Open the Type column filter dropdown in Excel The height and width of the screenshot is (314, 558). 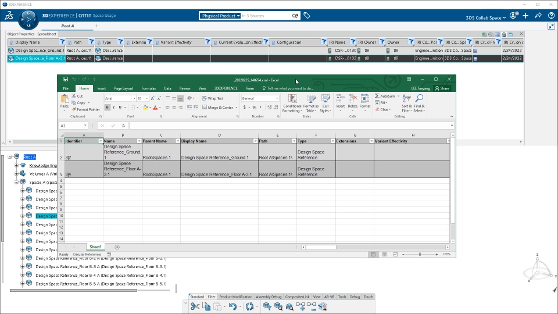point(332,141)
